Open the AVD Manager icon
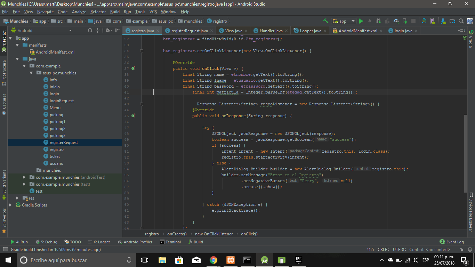Image resolution: width=475 pixels, height=267 pixels. tap(434, 21)
